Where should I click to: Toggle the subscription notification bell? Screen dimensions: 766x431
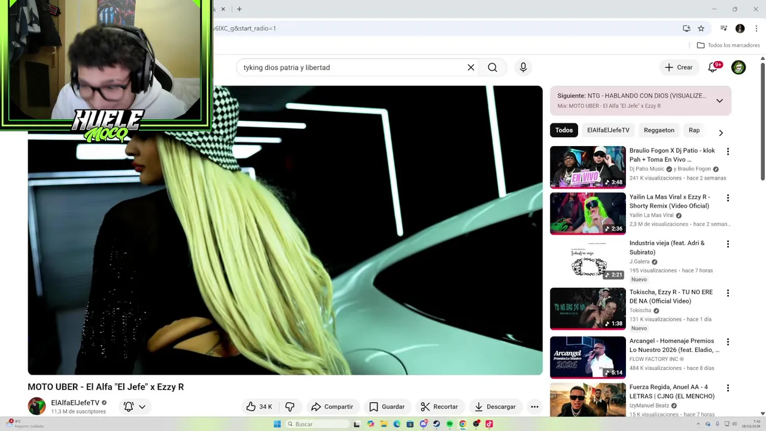point(128,406)
